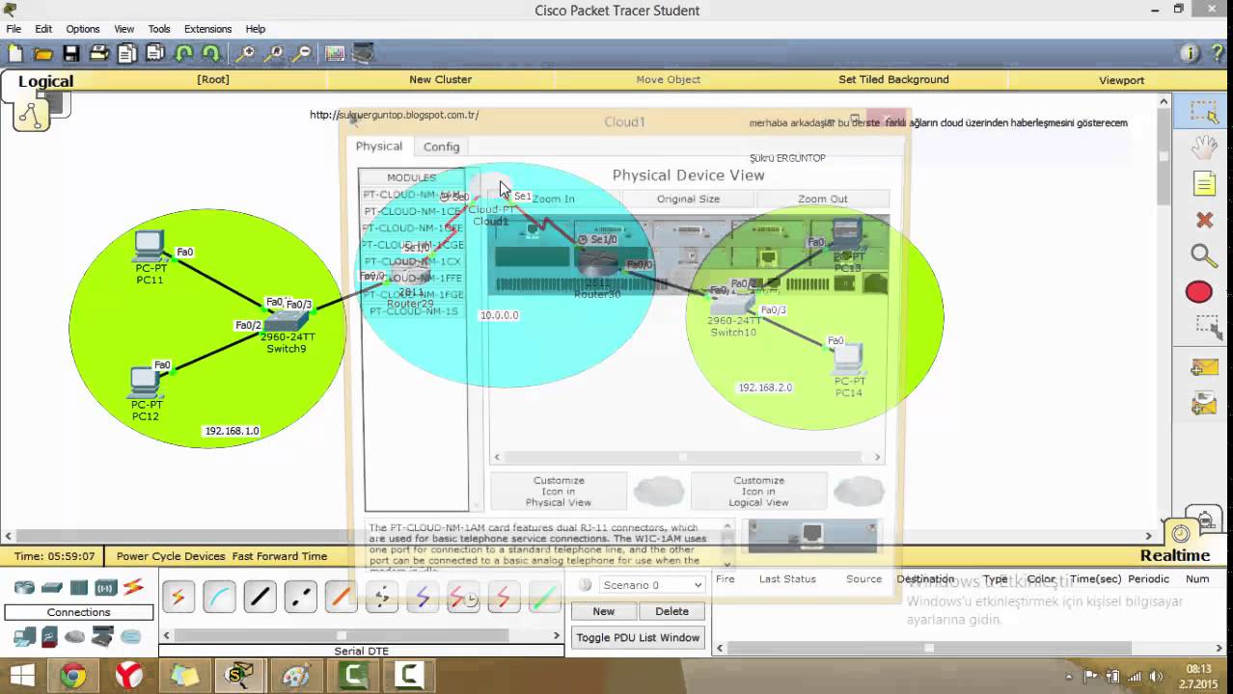The width and height of the screenshot is (1233, 694).
Task: Select the Switches device category icon
Action: pyautogui.click(x=51, y=587)
